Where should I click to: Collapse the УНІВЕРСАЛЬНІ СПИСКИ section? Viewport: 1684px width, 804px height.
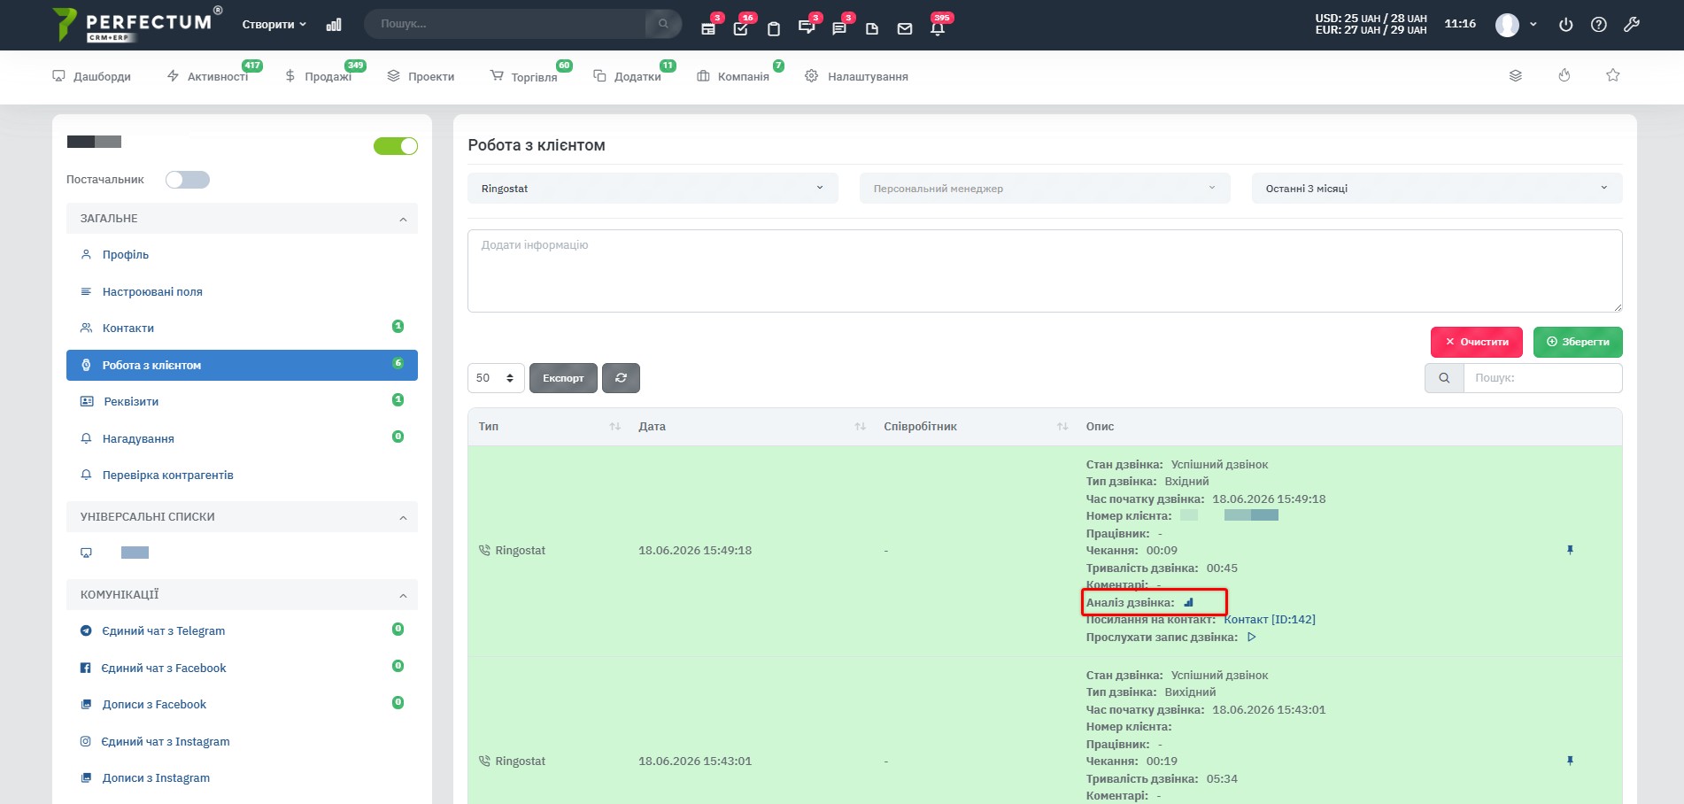pyautogui.click(x=242, y=517)
